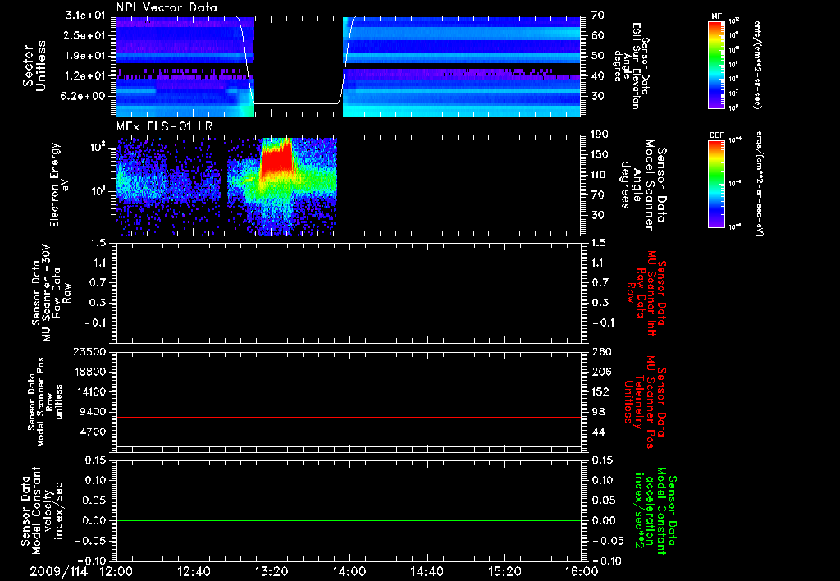Click the '1.2e+01' sector tick value
The height and width of the screenshot is (581, 840).
pos(85,76)
